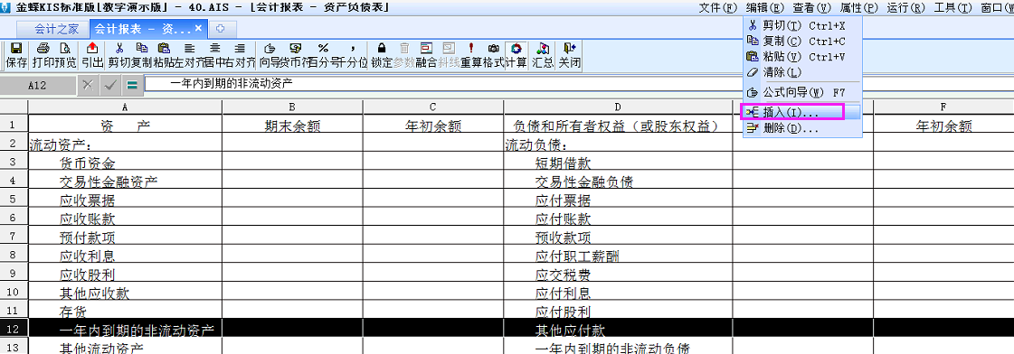The height and width of the screenshot is (354, 1014).
Task: Choose 复制(C) from the edit menu
Action: (803, 42)
